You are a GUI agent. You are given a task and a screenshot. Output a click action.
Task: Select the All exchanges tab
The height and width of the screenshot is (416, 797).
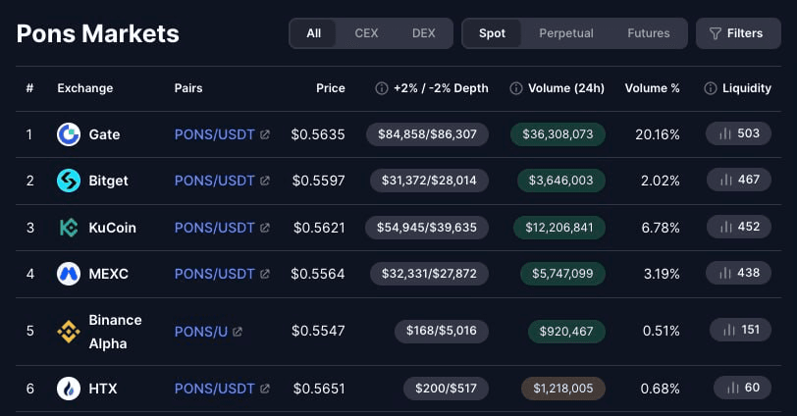[x=314, y=33]
